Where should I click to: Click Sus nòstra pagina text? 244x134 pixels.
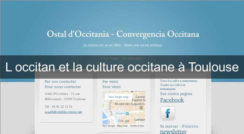[x=176, y=94]
